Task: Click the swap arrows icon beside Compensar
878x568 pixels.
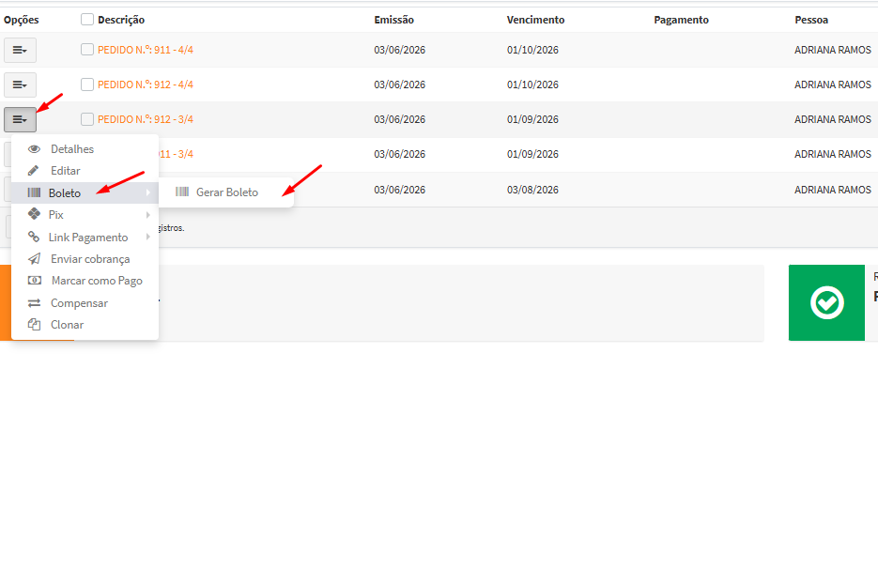Action: pyautogui.click(x=34, y=302)
